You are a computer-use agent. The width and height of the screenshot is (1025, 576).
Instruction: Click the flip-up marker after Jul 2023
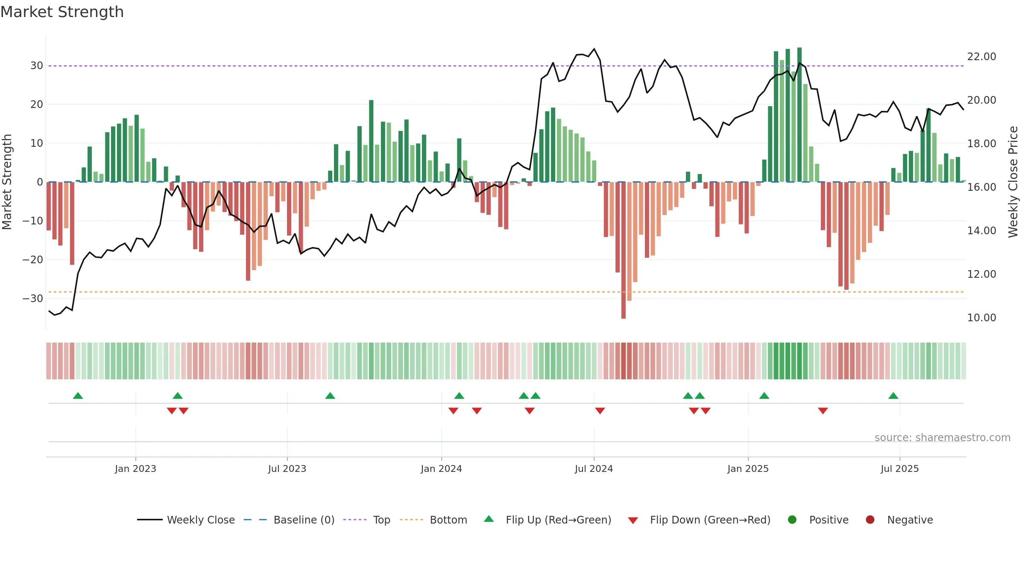tap(330, 396)
